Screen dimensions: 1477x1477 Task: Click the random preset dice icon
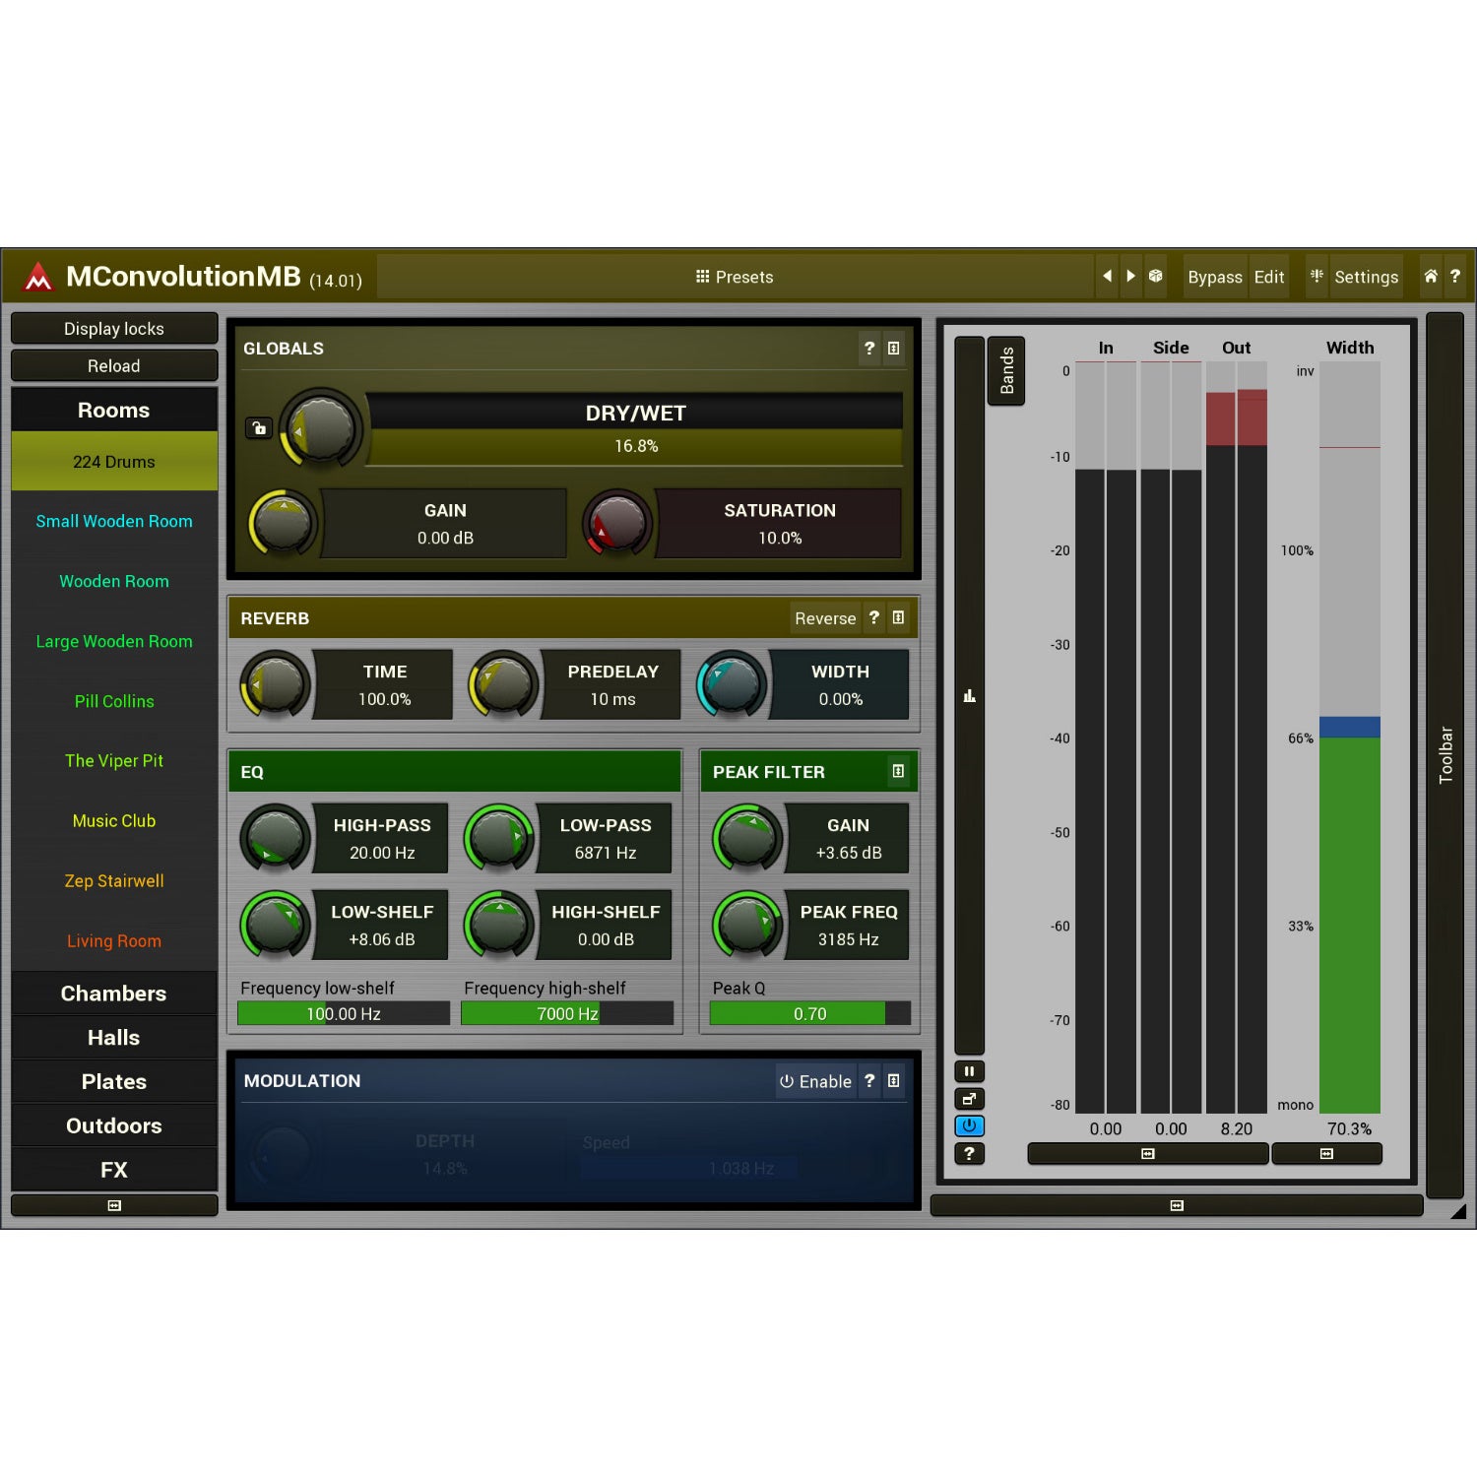(x=1156, y=277)
